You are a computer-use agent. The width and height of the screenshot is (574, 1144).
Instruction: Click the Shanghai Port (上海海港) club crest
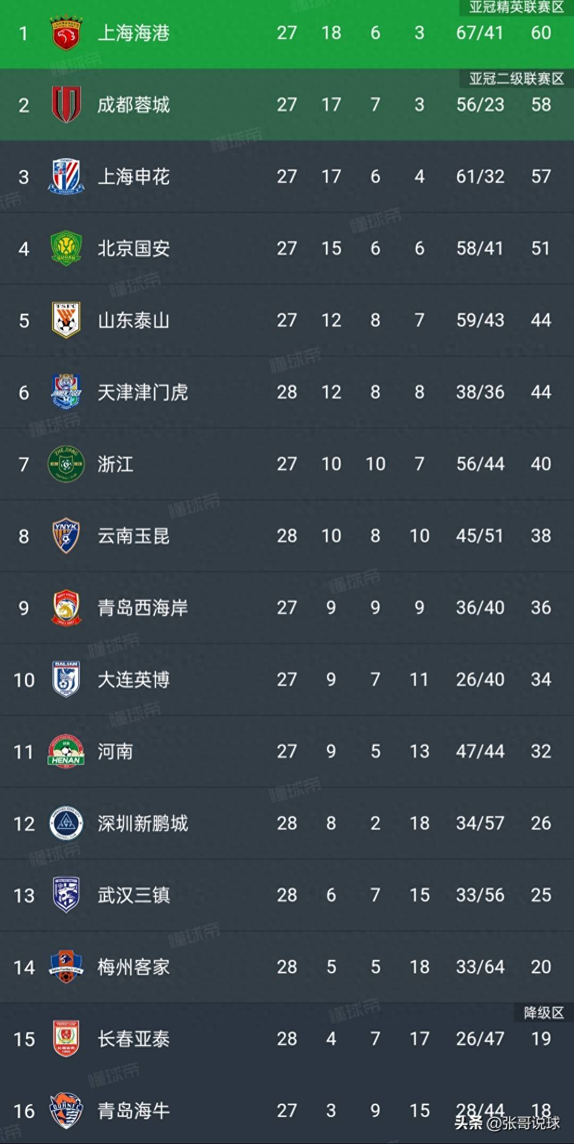pos(66,33)
